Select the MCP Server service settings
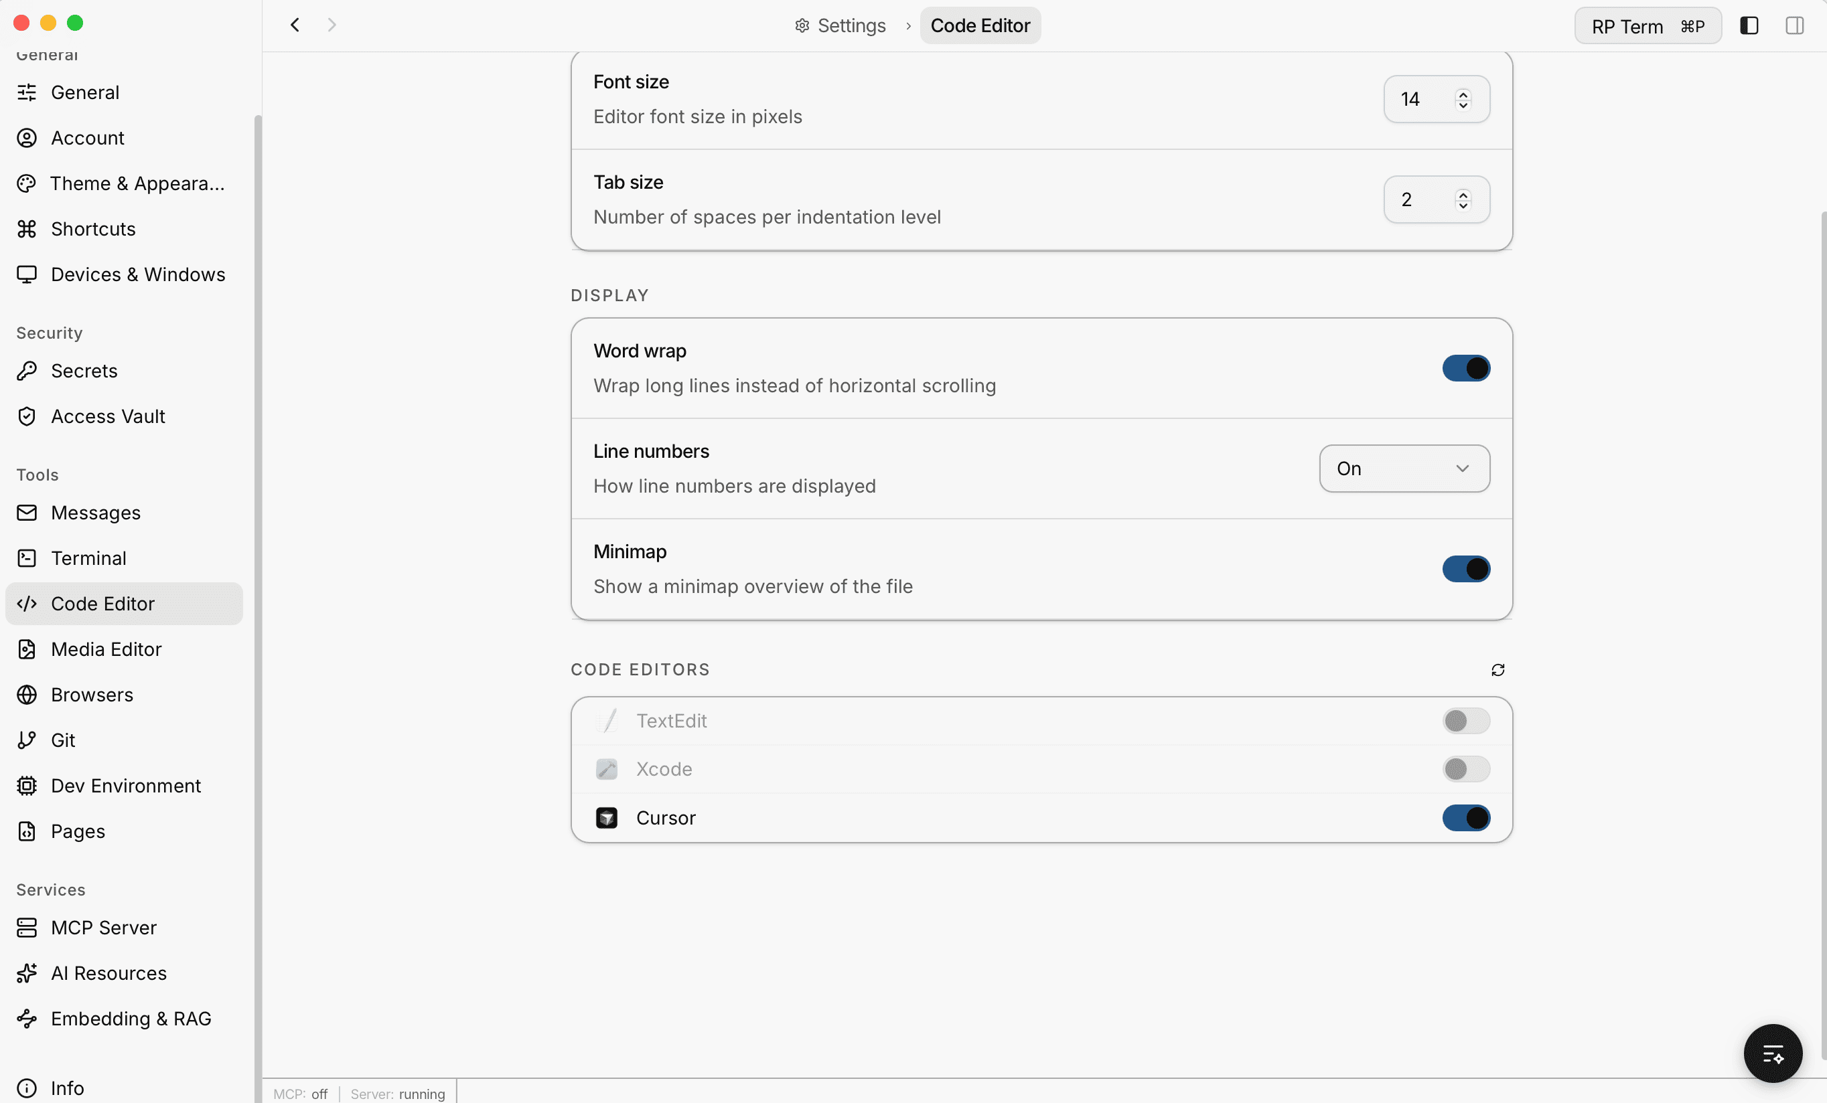The height and width of the screenshot is (1103, 1827). [103, 928]
